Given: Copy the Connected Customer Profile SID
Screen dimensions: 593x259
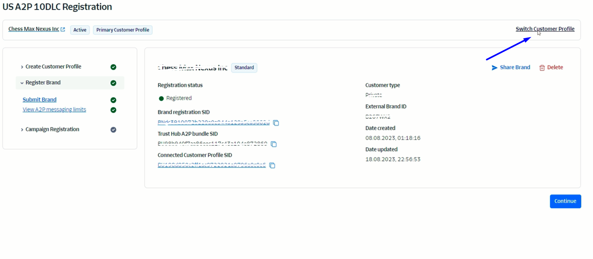Looking at the screenshot, I should tap(272, 165).
